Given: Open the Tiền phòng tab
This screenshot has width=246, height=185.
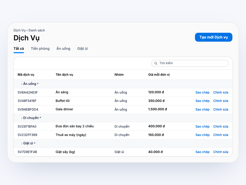Looking at the screenshot, I should (40, 49).
